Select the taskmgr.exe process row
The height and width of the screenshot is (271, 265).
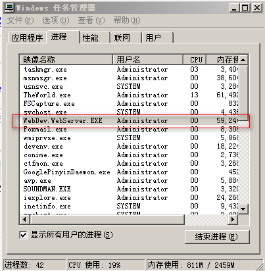click(129, 70)
